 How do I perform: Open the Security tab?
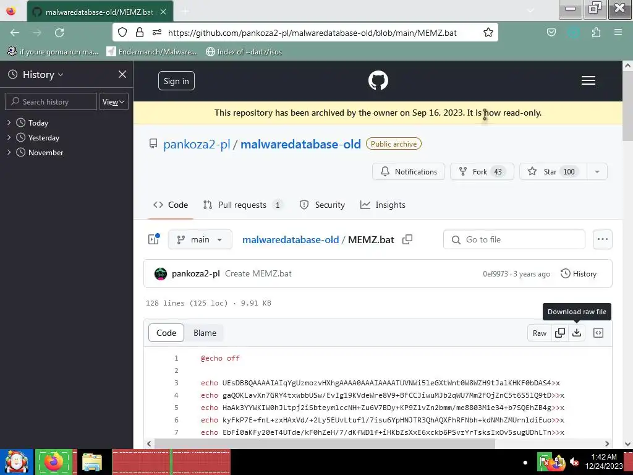click(x=322, y=205)
